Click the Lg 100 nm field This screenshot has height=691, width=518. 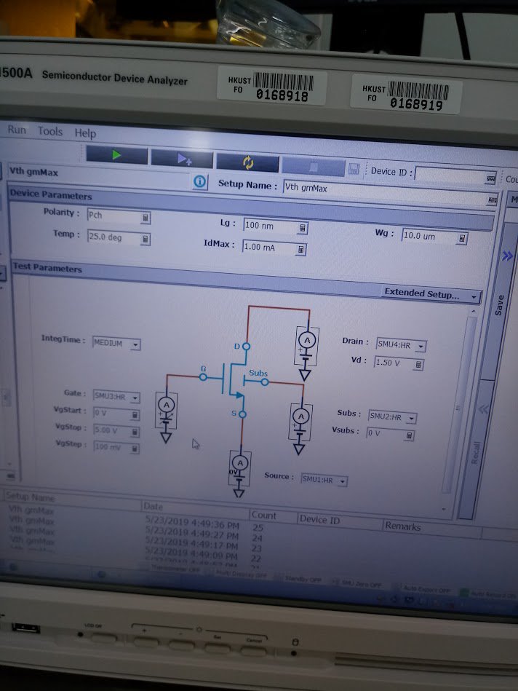(271, 226)
